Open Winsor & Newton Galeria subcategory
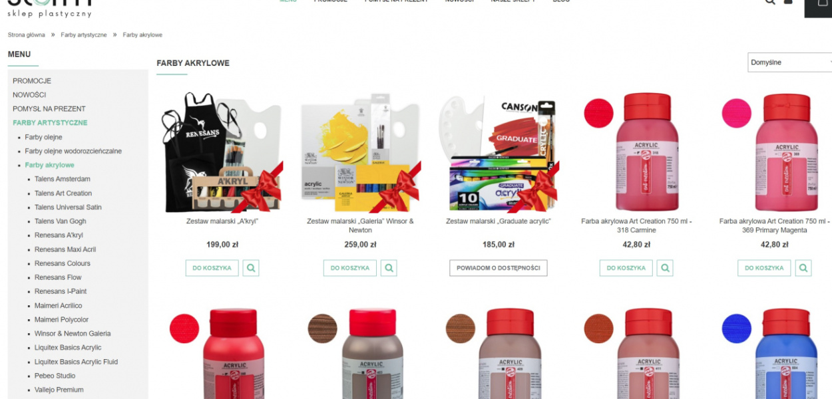The height and width of the screenshot is (399, 832). (x=73, y=334)
